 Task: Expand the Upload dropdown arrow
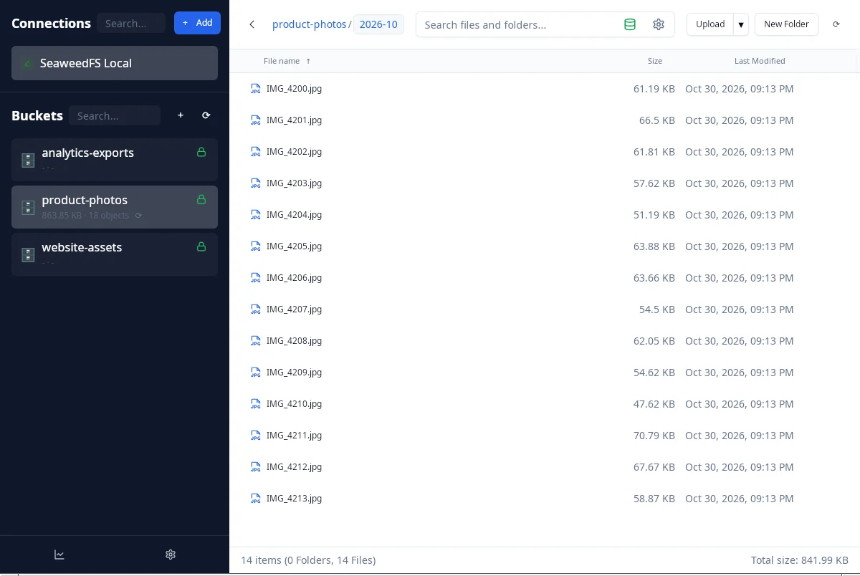click(x=741, y=24)
